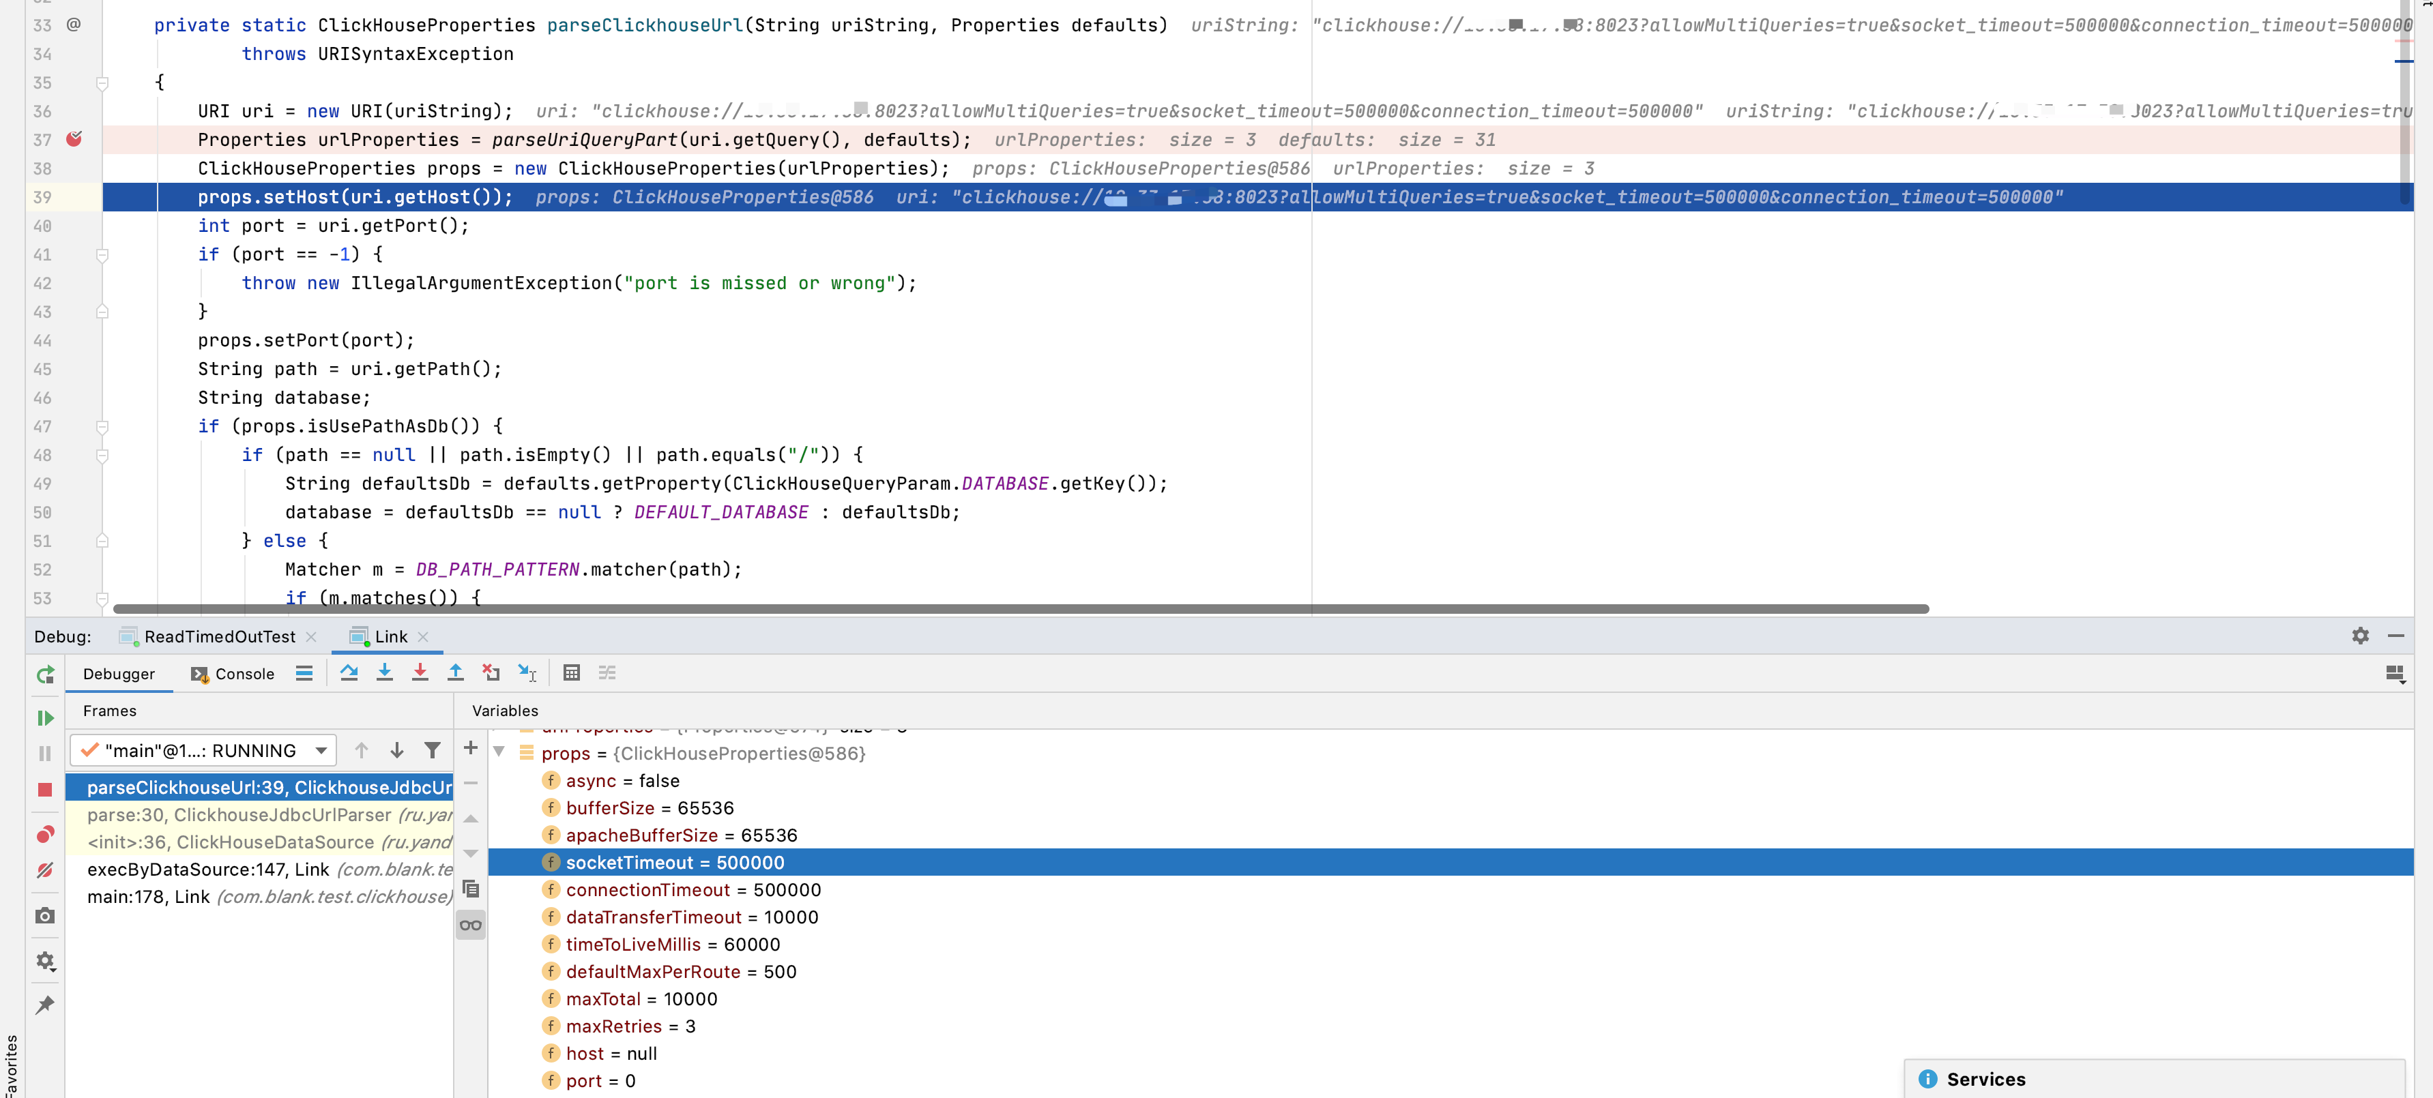Select frame parseClickhouseUrl:39
The width and height of the screenshot is (2433, 1098).
tap(260, 788)
